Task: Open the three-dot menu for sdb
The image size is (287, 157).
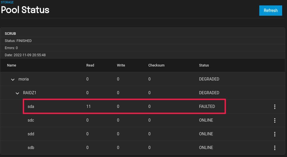Action: (x=275, y=148)
